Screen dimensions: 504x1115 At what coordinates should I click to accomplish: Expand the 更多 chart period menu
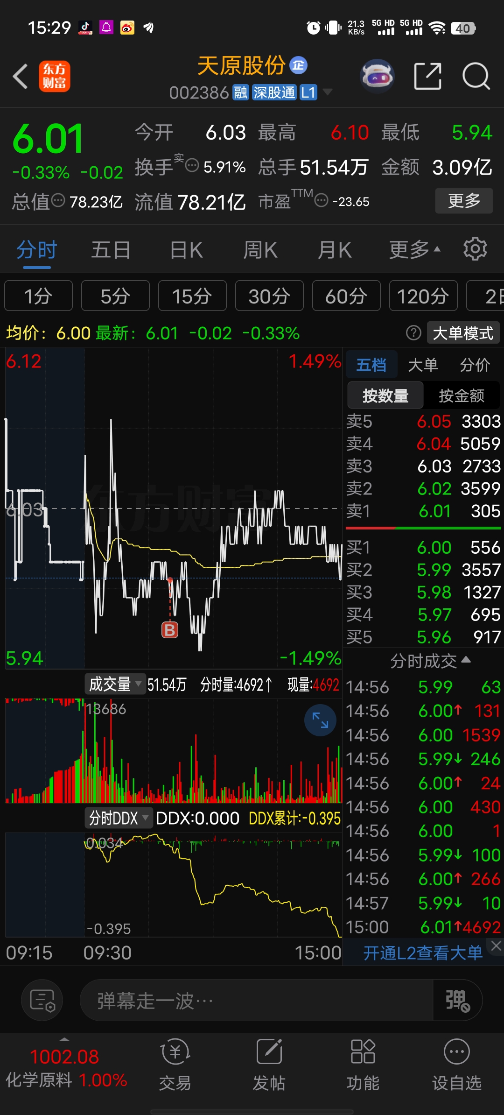coord(415,249)
